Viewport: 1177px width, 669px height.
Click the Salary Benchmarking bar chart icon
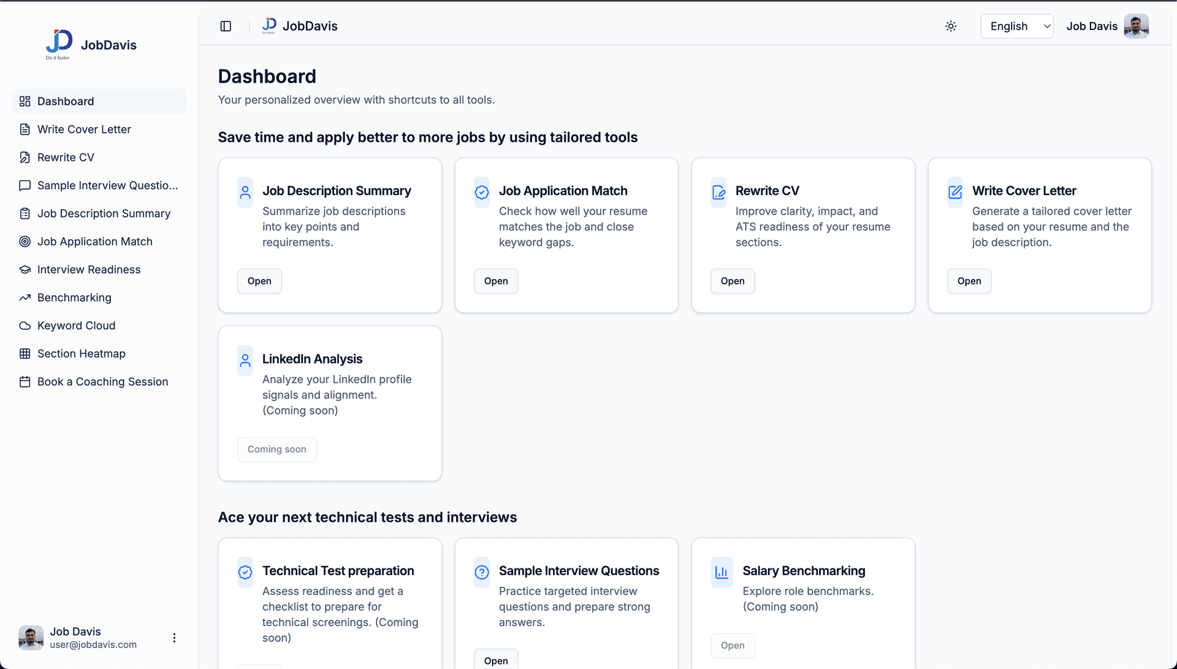[722, 572]
